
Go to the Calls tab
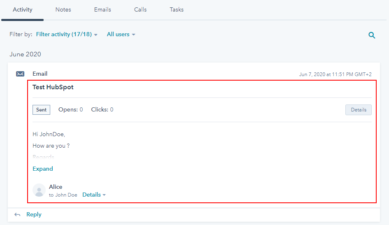(x=140, y=9)
